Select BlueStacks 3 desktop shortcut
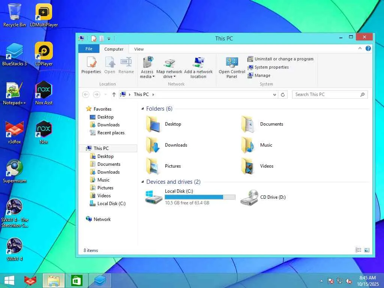Viewport: 384px width, 288px height. click(15, 54)
